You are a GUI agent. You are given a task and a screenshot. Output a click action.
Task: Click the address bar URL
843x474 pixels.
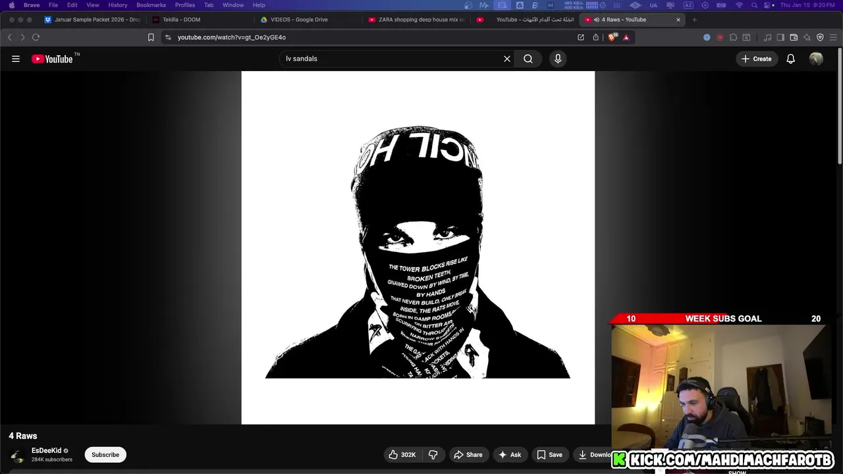(232, 38)
